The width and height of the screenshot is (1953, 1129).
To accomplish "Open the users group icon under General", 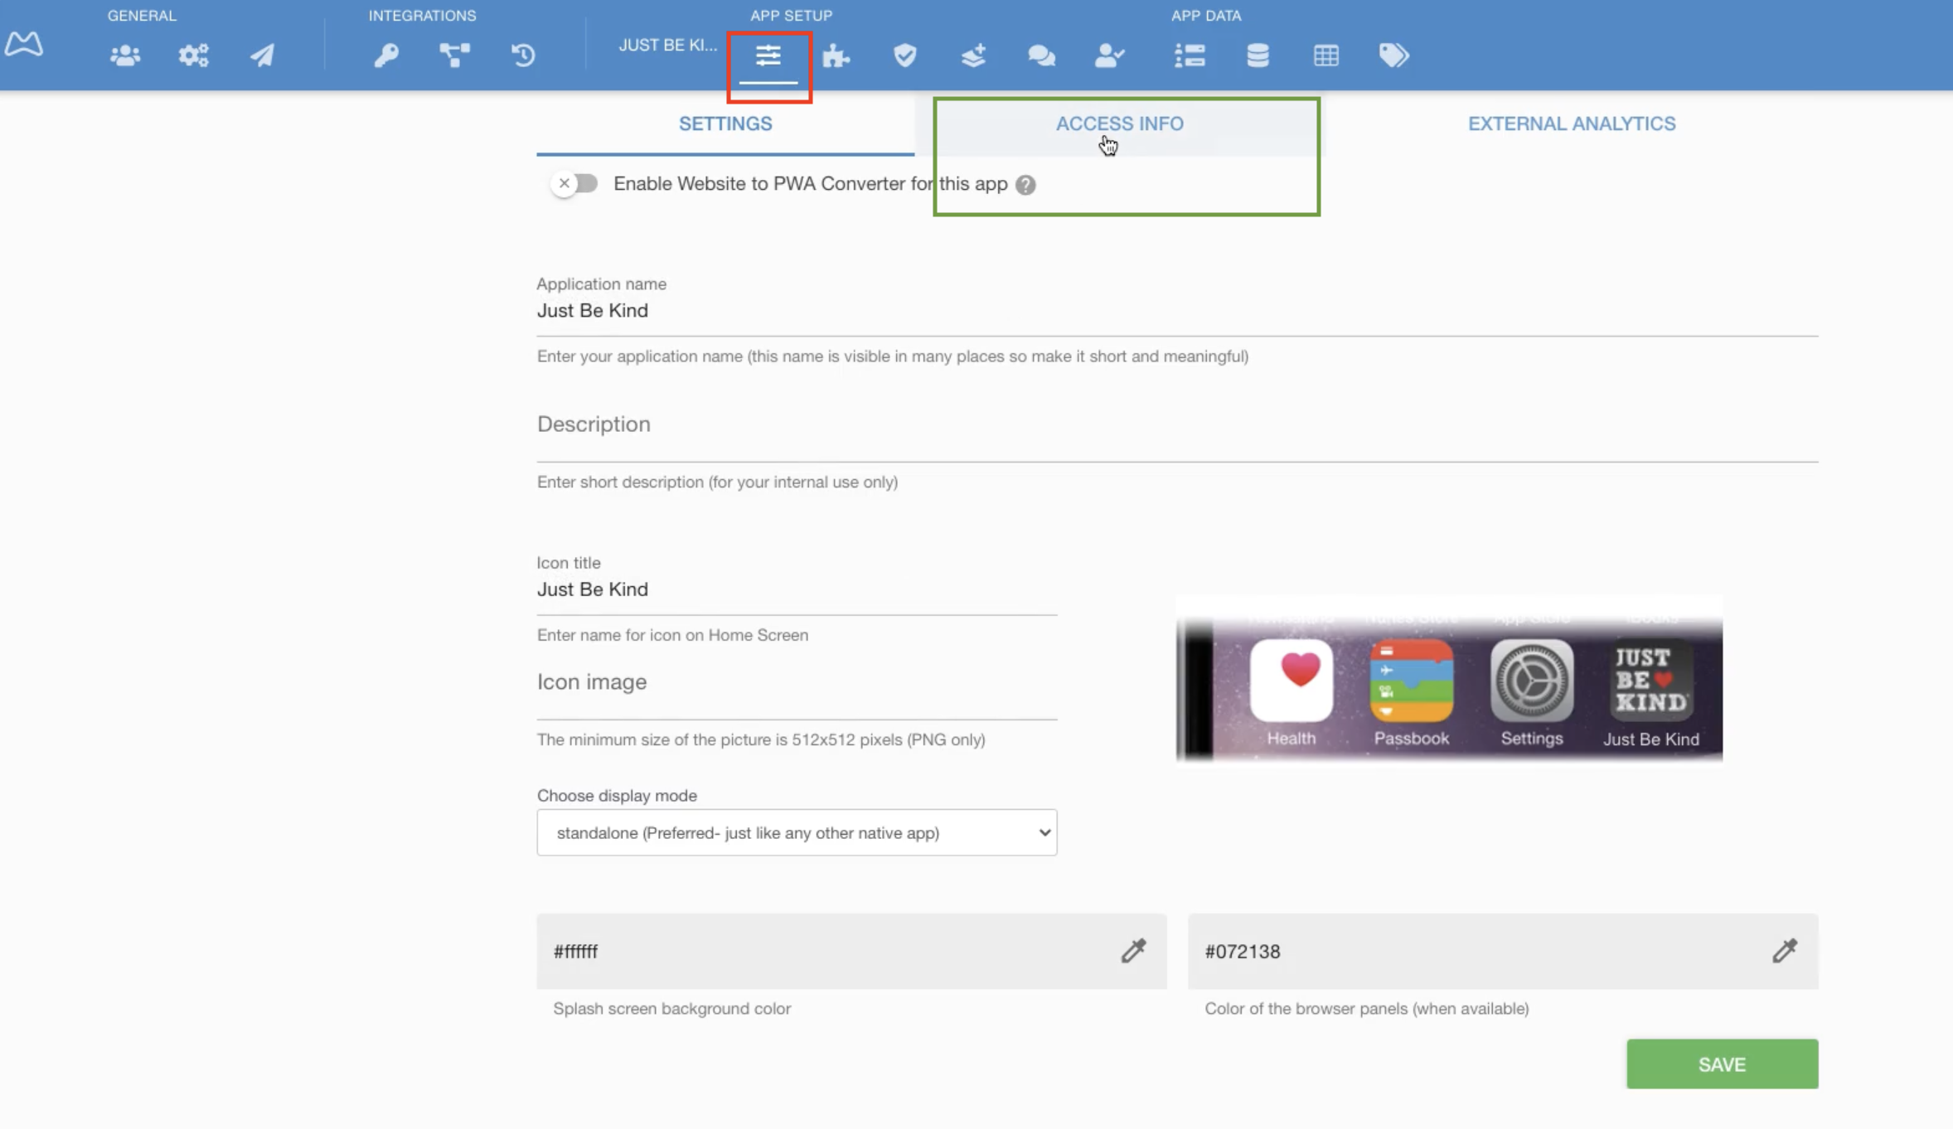I will (125, 56).
